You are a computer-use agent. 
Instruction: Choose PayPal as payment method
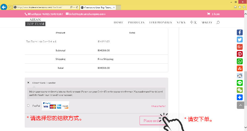(x=28, y=105)
